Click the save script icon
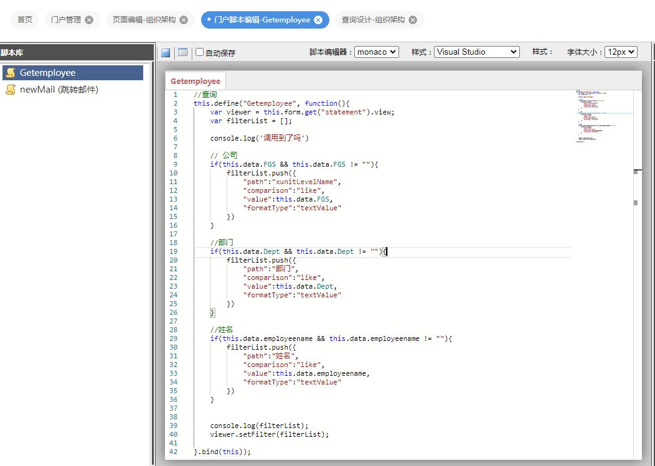The image size is (655, 466). 166,53
